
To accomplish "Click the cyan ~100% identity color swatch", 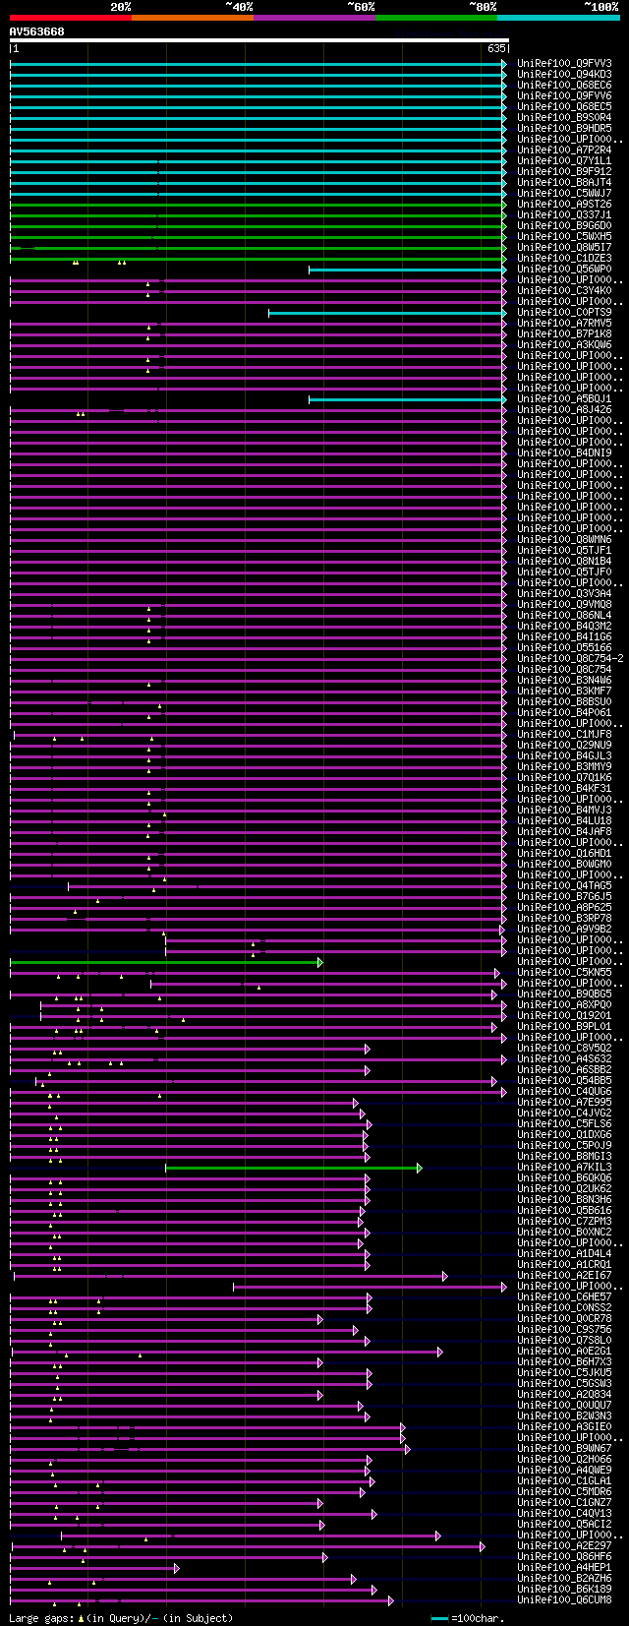I will point(558,18).
